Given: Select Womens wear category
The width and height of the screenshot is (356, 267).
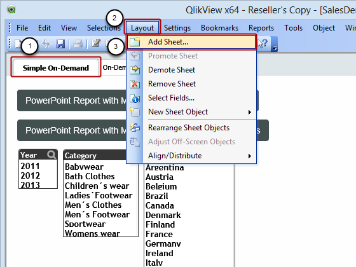Looking at the screenshot, I should click(x=100, y=233).
